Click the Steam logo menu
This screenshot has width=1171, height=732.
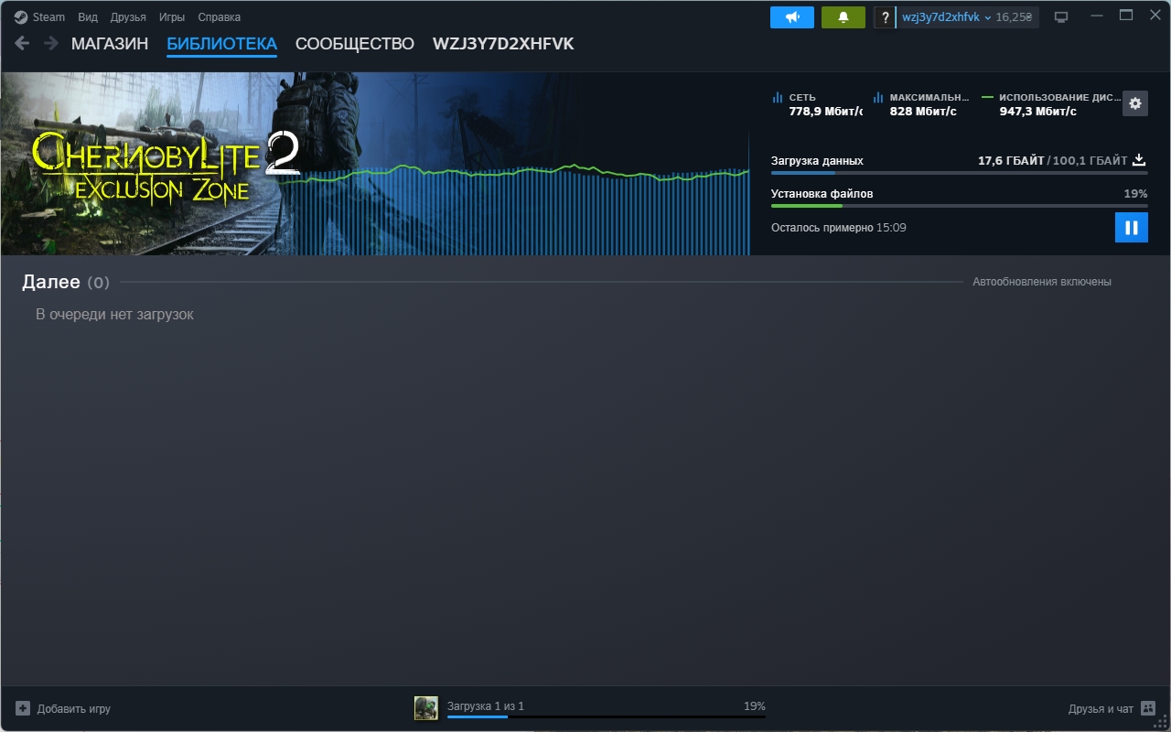click(x=40, y=16)
